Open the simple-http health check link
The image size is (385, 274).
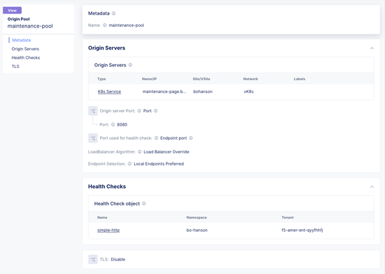(108, 230)
